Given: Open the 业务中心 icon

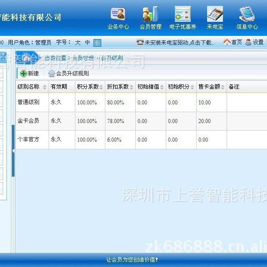Looking at the screenshot, I should [x=118, y=14].
